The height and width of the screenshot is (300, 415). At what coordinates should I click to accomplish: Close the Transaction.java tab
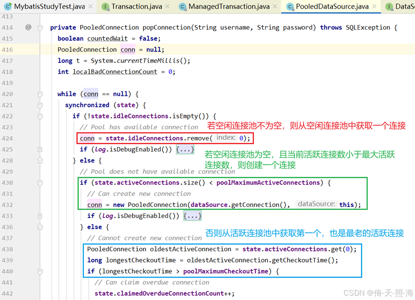tap(167, 6)
